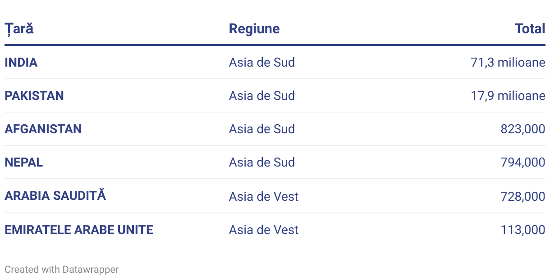
Task: Click the 823,000 total value
Action: (522, 129)
